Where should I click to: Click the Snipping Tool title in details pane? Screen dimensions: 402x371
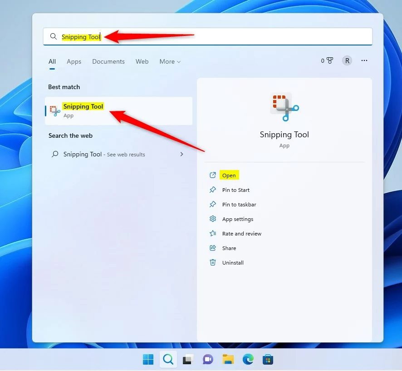click(284, 135)
